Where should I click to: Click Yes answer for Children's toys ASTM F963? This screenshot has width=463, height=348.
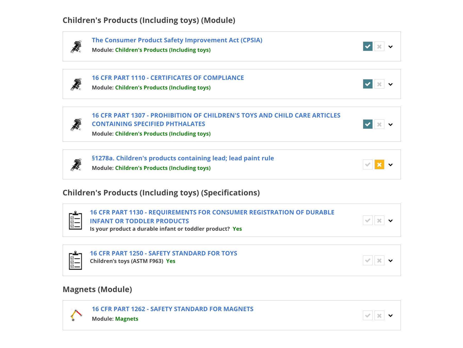171,261
